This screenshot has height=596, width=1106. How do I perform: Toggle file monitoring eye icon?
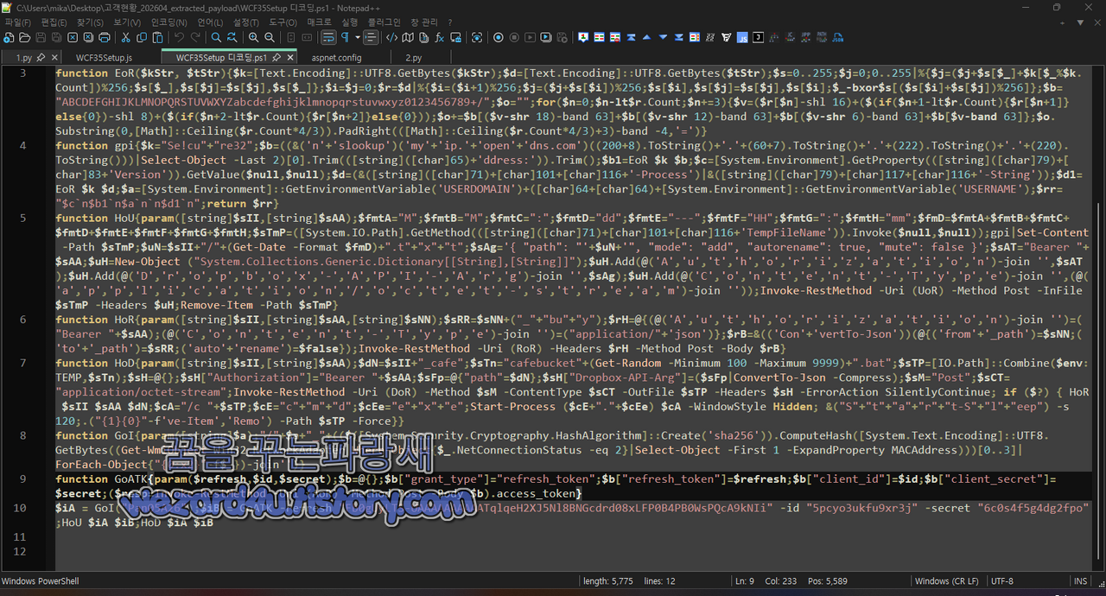click(477, 37)
